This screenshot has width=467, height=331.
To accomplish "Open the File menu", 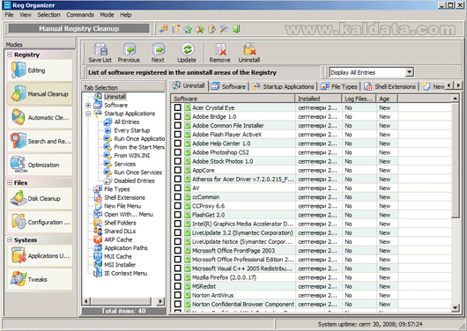I will coord(9,15).
